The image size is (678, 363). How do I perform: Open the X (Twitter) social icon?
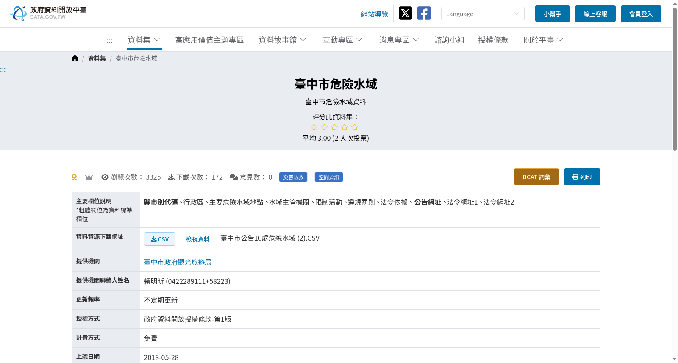[x=405, y=14]
